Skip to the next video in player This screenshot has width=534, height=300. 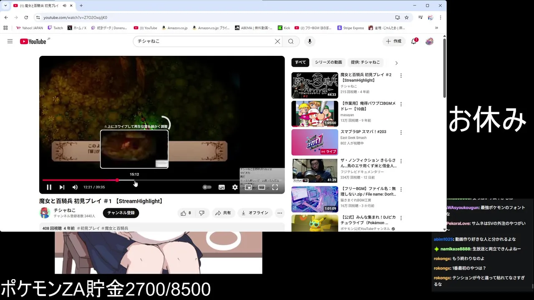[62, 187]
